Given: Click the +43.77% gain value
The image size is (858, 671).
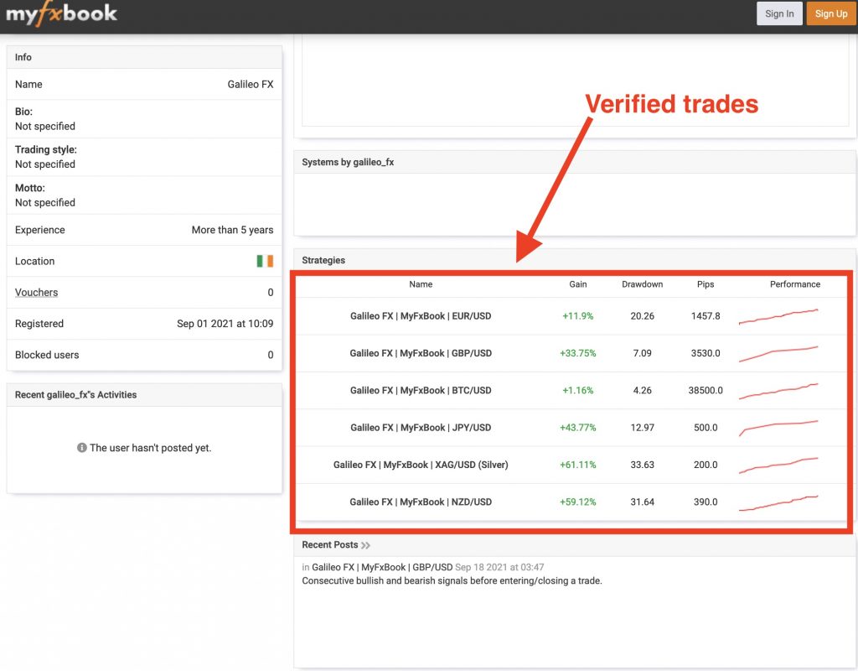Looking at the screenshot, I should click(x=577, y=428).
